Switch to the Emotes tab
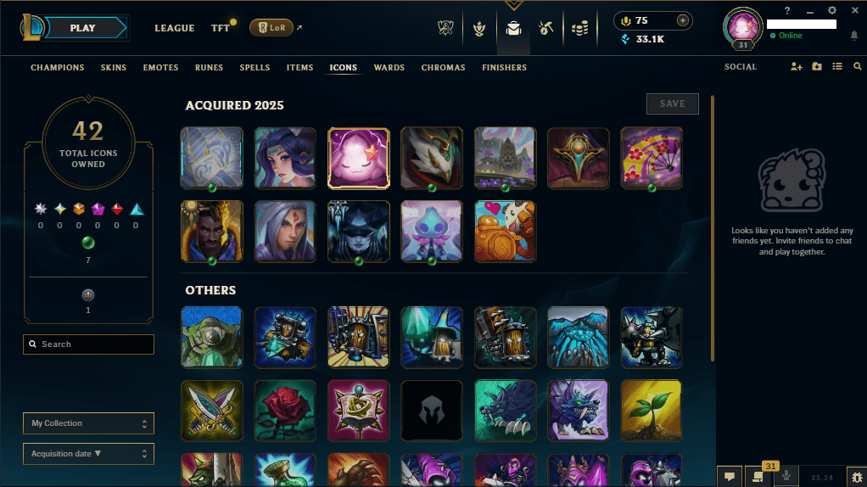The image size is (867, 487). coord(160,67)
